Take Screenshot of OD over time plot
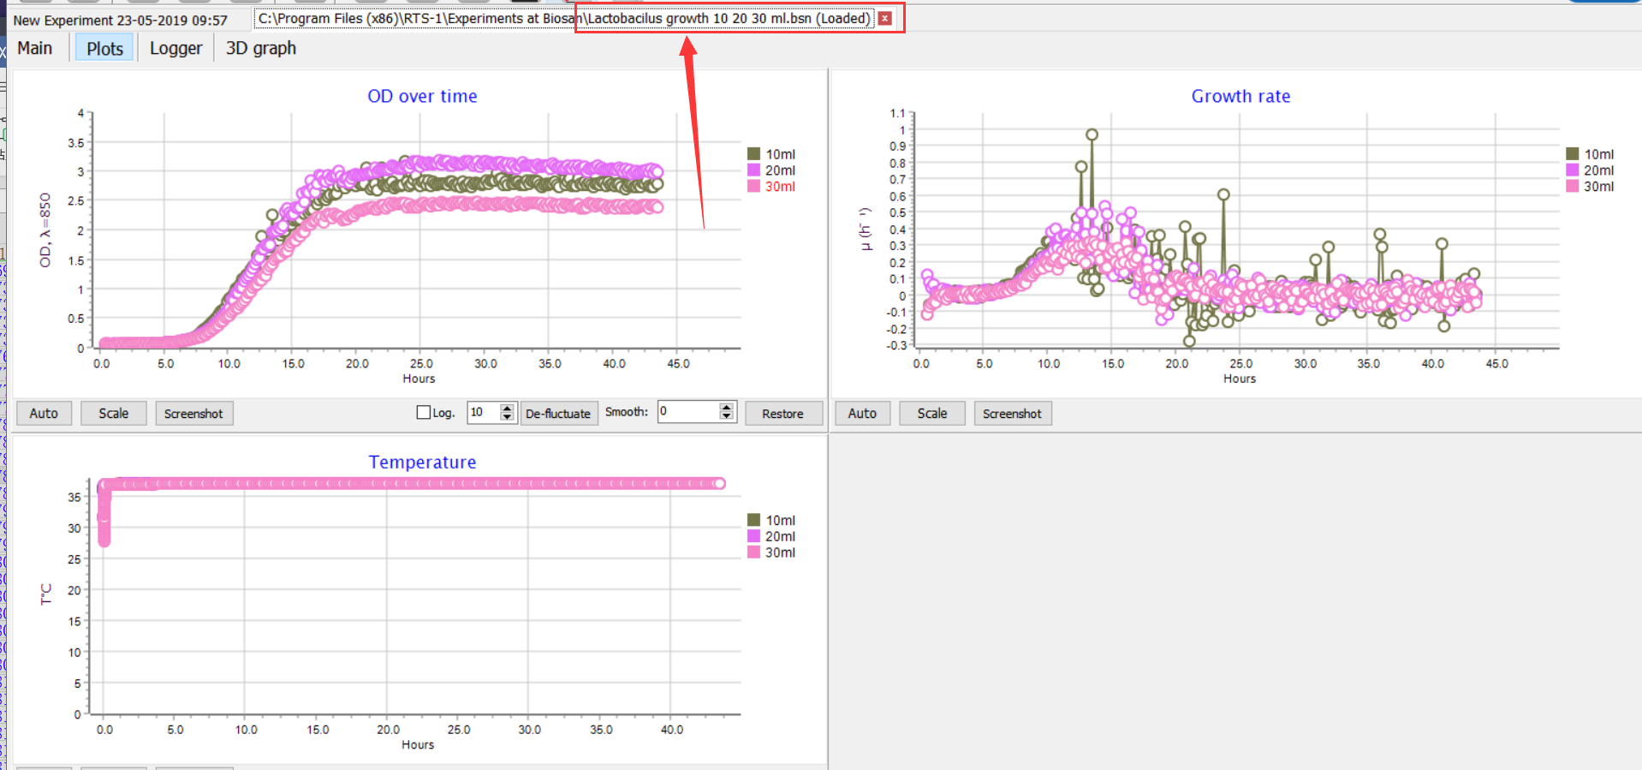 coord(193,413)
